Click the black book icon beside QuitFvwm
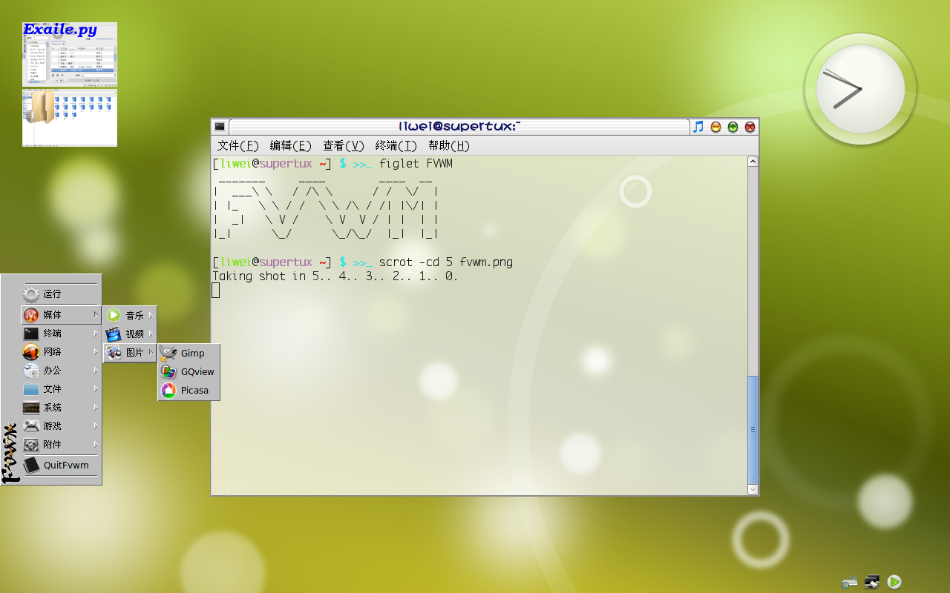The width and height of the screenshot is (950, 593). (x=31, y=466)
